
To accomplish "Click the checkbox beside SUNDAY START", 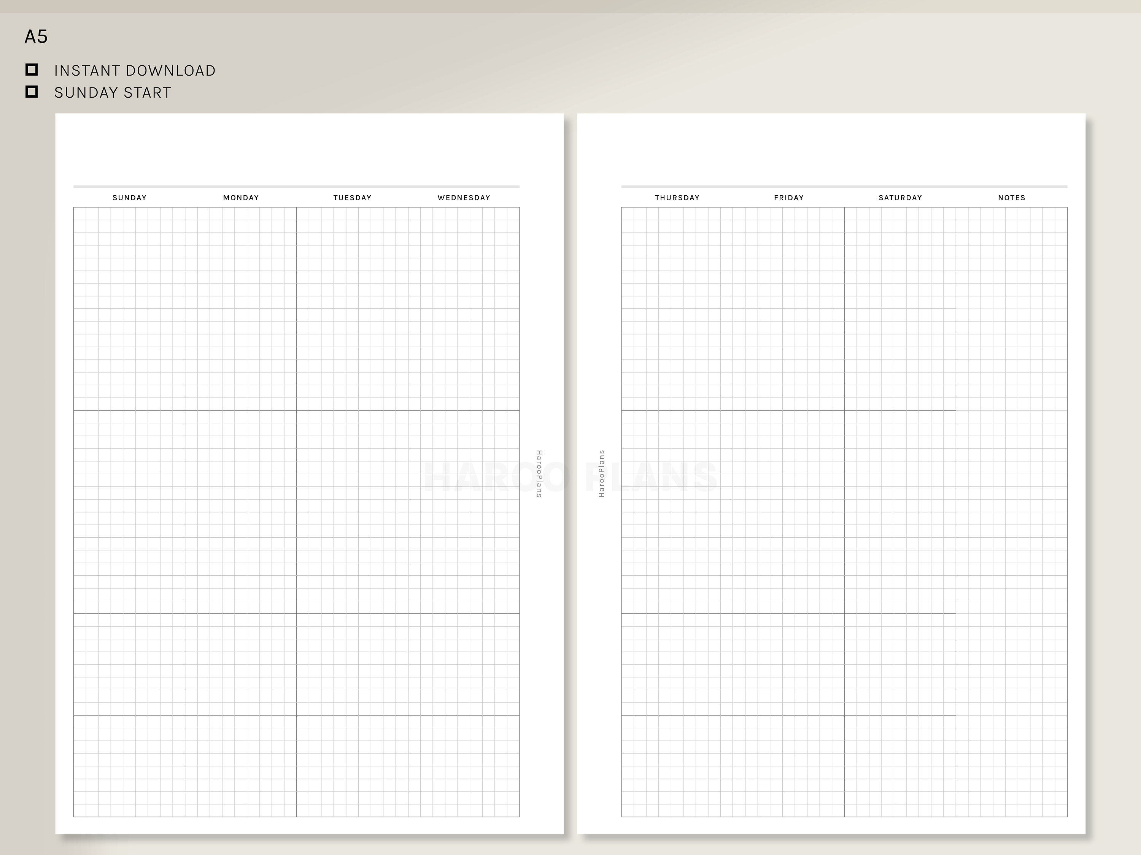I will (x=32, y=92).
